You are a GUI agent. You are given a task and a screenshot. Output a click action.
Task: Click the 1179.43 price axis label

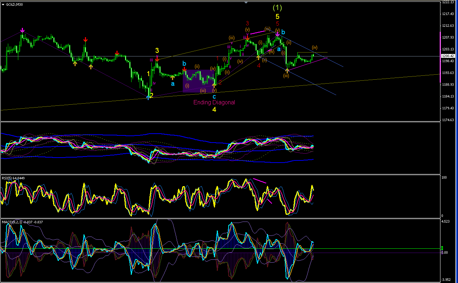tap(449, 108)
